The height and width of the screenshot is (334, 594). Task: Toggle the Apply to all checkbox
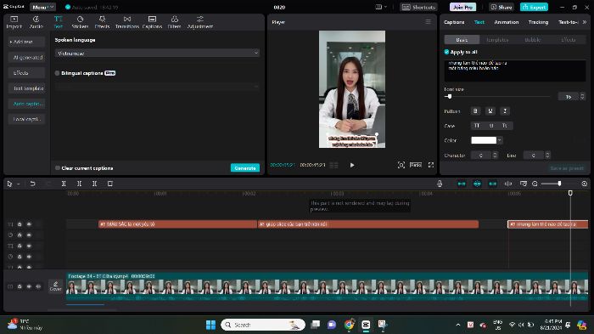(446, 52)
